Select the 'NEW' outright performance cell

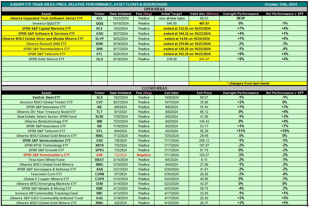coord(241,18)
